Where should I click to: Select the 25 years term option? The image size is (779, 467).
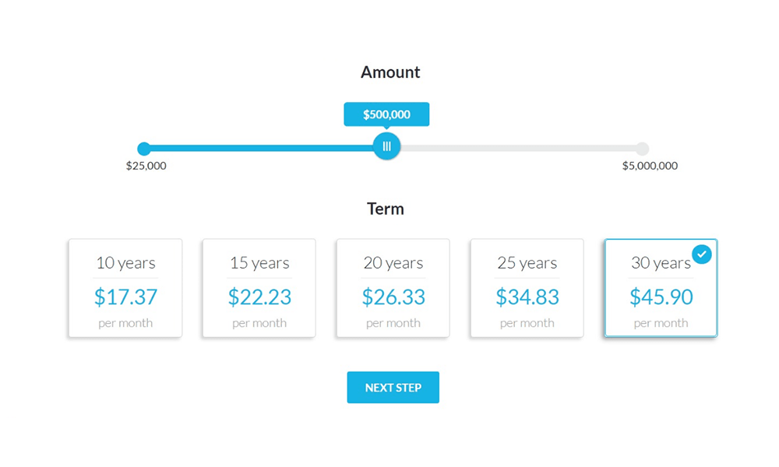[527, 288]
